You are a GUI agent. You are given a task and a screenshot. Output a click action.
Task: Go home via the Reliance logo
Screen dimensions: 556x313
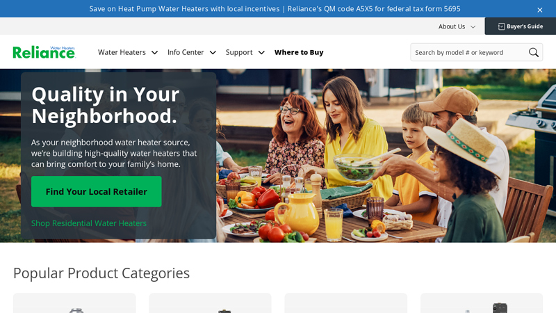point(44,52)
